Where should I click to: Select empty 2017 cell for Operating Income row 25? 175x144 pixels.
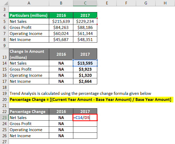click(85, 130)
